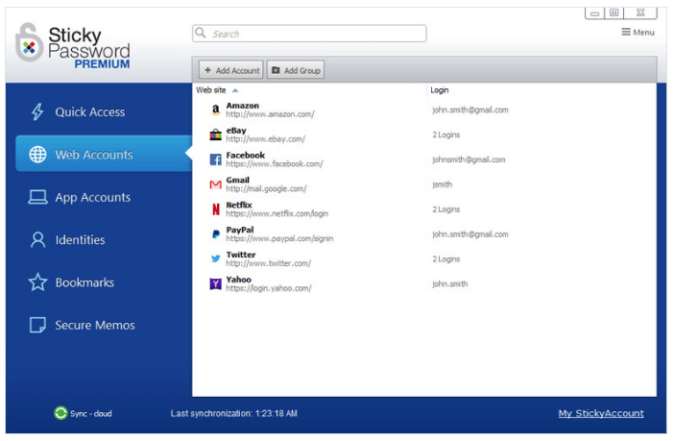Open the Quick Access section
Image resolution: width=674 pixels, height=441 pixels.
click(89, 112)
